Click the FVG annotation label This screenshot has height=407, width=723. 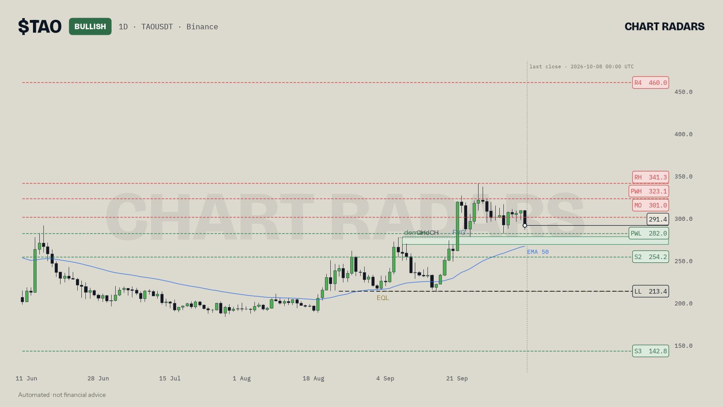(459, 232)
